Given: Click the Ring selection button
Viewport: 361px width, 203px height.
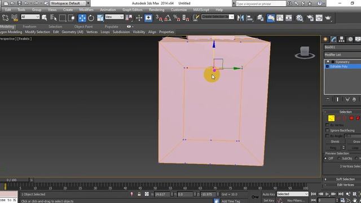Looking at the screenshot, I should click(x=333, y=148).
